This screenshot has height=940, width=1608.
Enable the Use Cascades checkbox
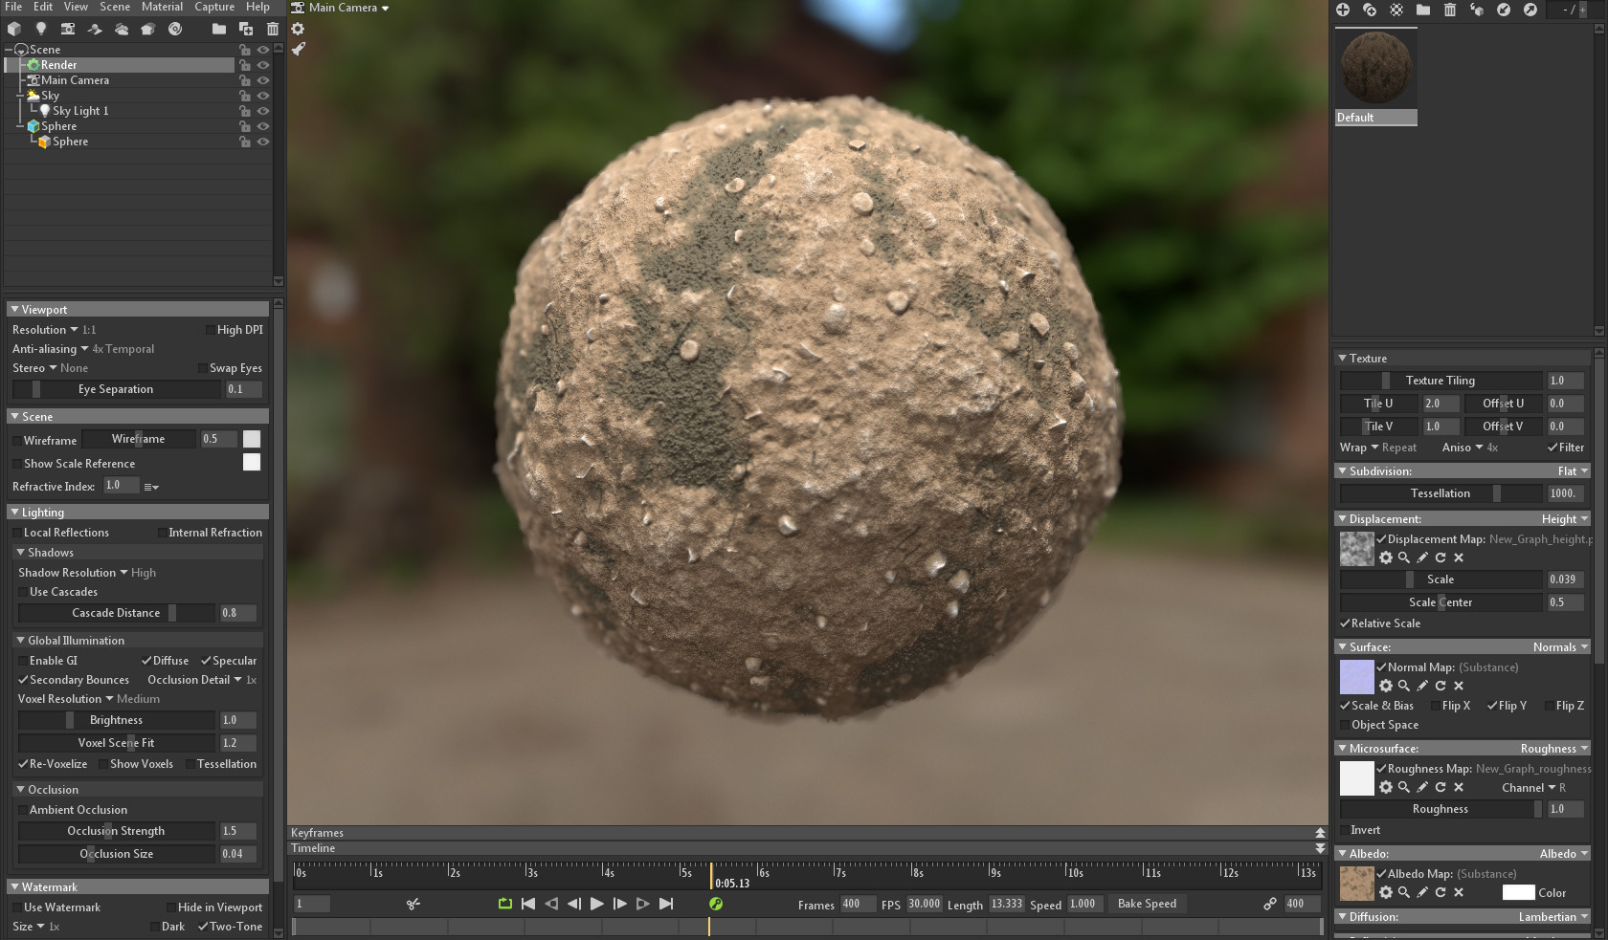coord(23,592)
